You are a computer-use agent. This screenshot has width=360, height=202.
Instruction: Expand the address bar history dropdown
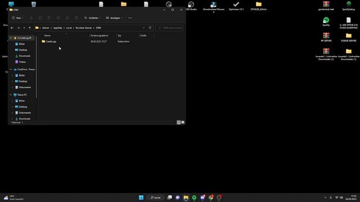click(x=144, y=28)
